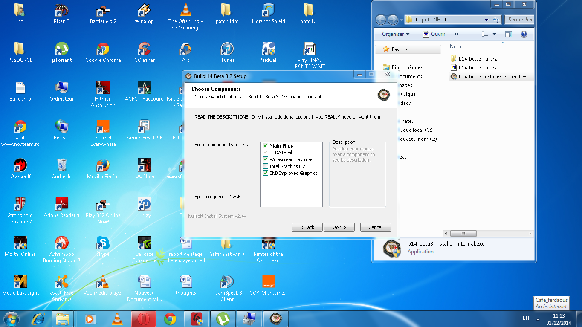Open Chrome from the taskbar
Image resolution: width=582 pixels, height=327 pixels.
coord(170,318)
